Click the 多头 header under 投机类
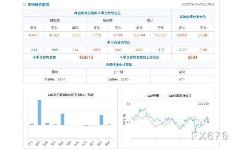 34,28
